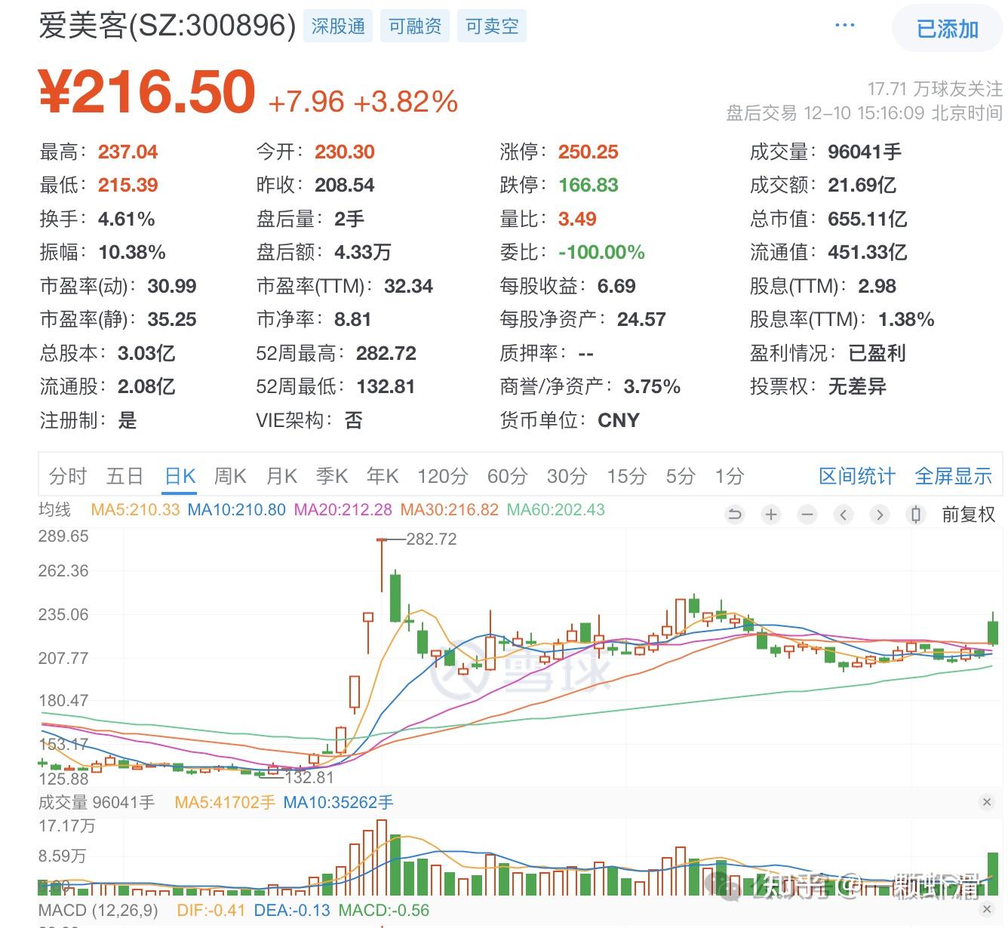1008x928 pixels.
Task: Click the MA10:210.80 legend label
Action: coord(236,509)
